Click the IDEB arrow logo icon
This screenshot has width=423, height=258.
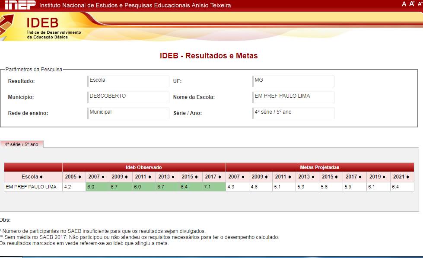pos(6,26)
